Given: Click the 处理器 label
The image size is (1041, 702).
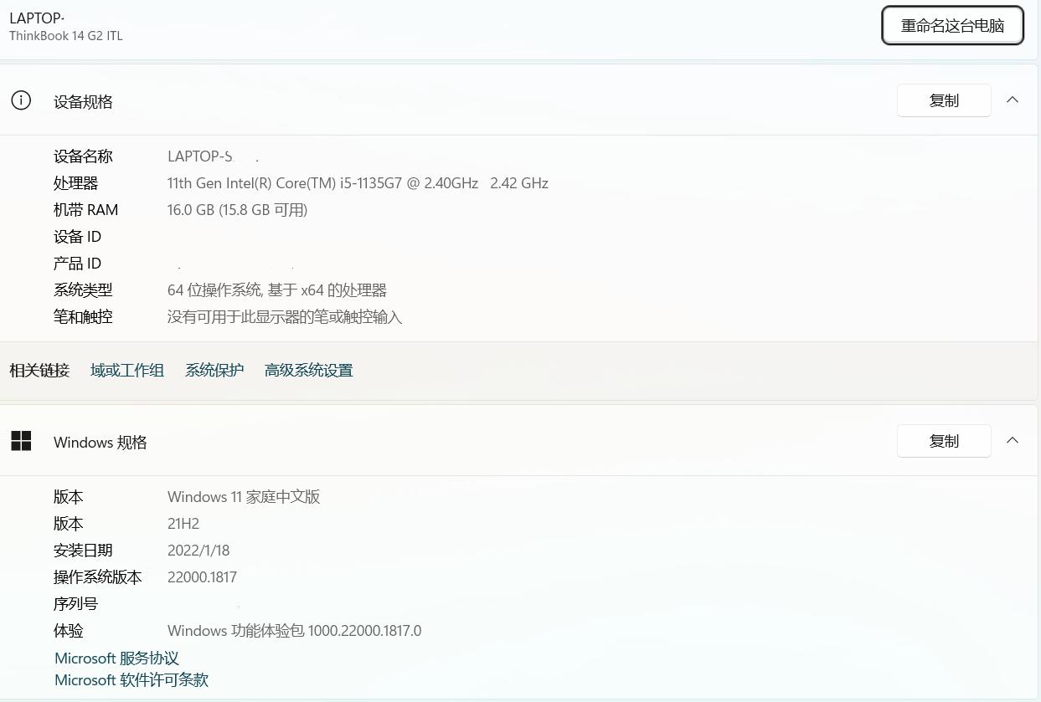Looking at the screenshot, I should pyautogui.click(x=75, y=183).
